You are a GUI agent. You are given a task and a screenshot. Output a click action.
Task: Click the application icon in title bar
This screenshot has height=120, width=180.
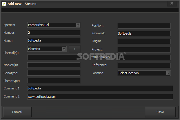[4, 4]
